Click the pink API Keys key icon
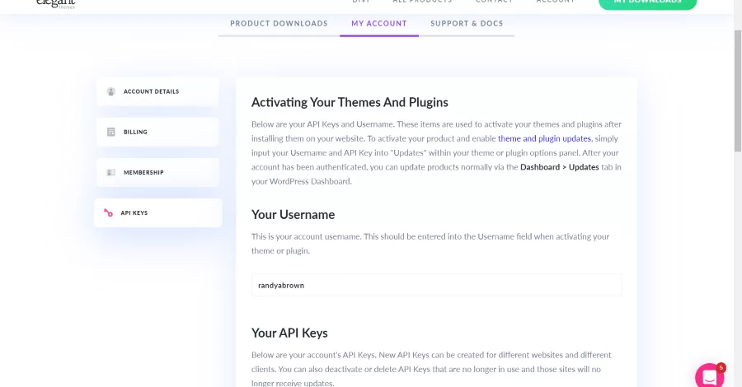Viewport: 742px width, 387px height. coord(108,212)
